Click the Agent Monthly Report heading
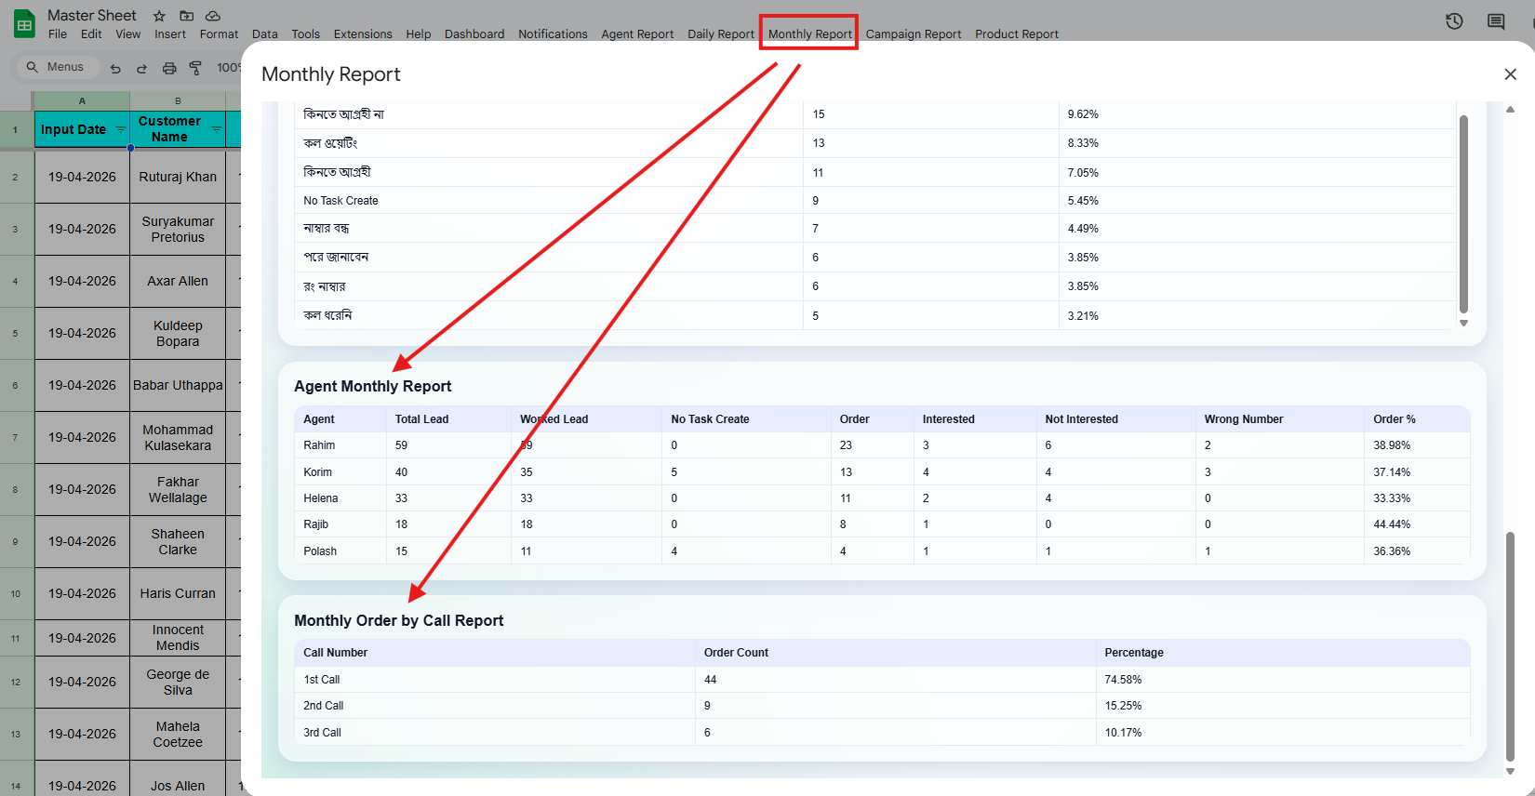The width and height of the screenshot is (1535, 796). 373,387
